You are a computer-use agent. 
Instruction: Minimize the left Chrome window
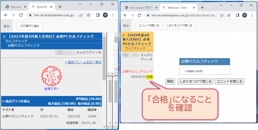coord(91,5)
